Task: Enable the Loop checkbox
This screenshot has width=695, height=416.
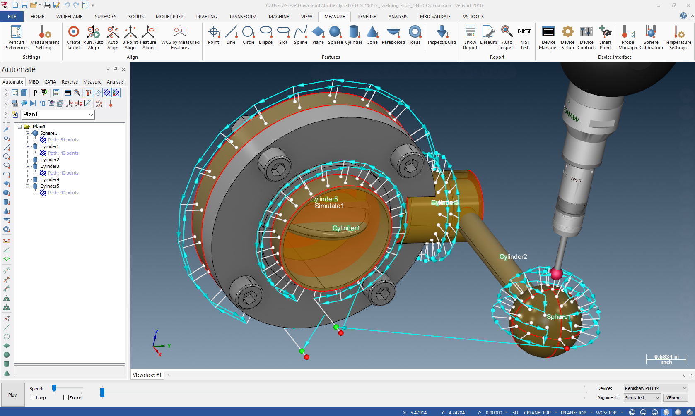Action: coord(32,397)
